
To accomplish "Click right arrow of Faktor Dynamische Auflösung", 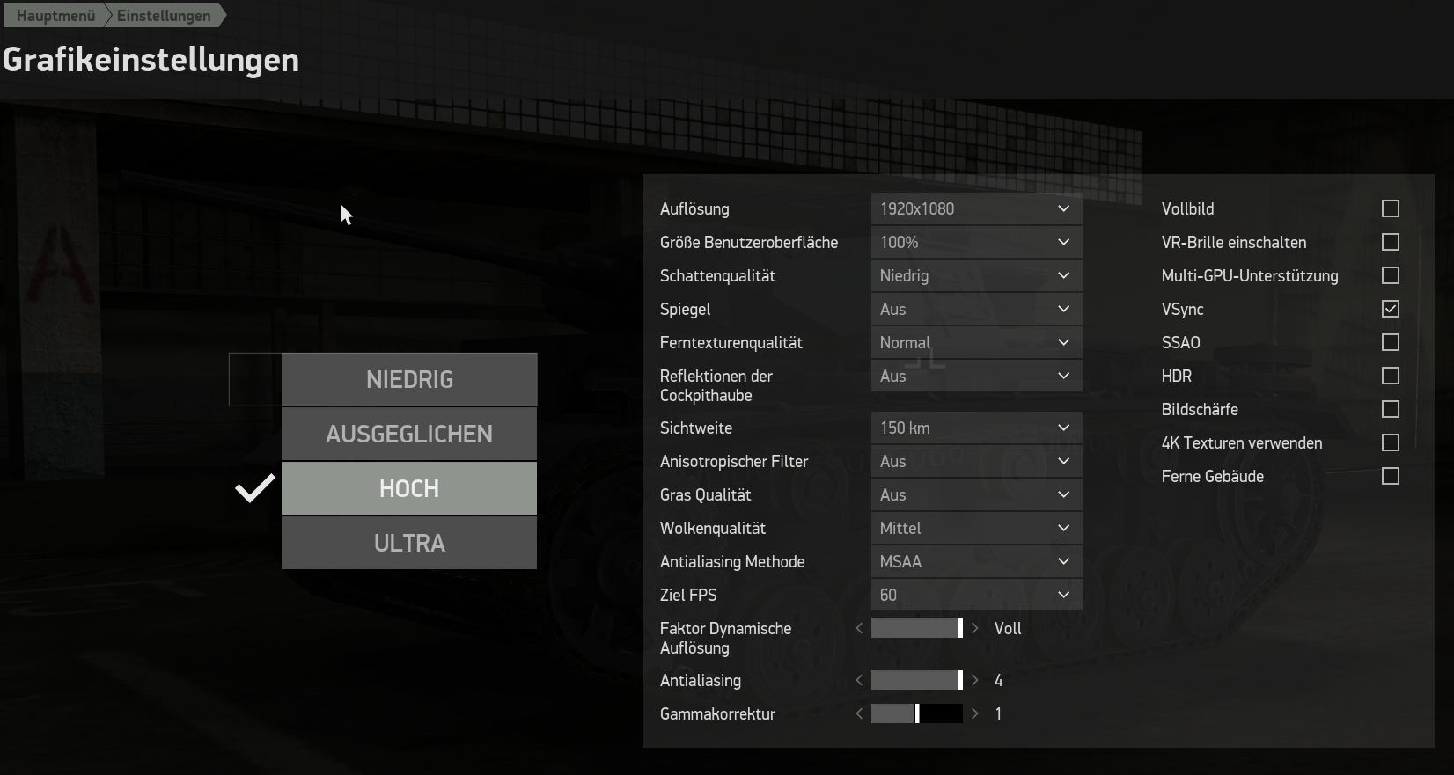I will (974, 629).
